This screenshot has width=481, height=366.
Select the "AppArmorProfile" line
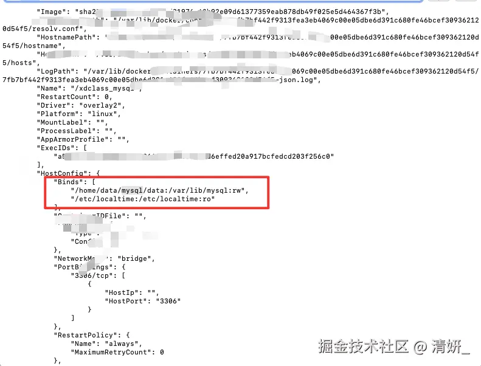coord(83,140)
